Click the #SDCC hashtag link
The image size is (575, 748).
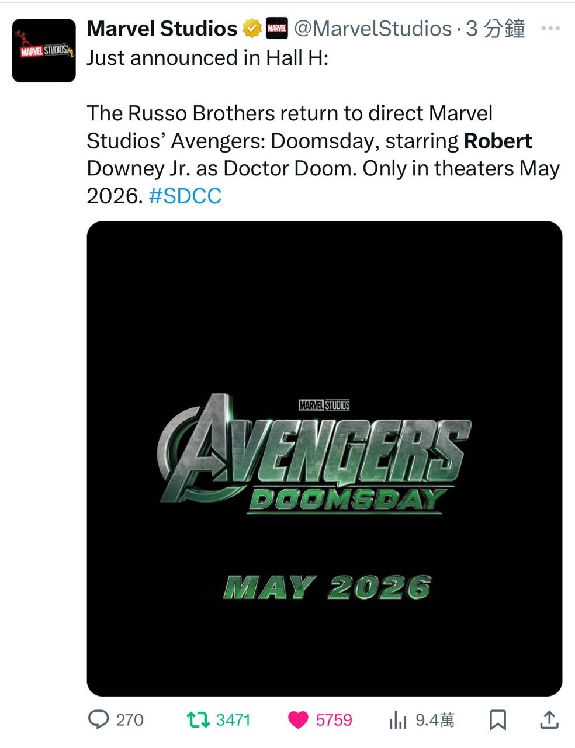coord(185,196)
